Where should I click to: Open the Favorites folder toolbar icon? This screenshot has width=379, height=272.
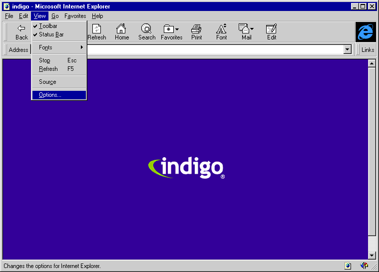tap(168, 29)
